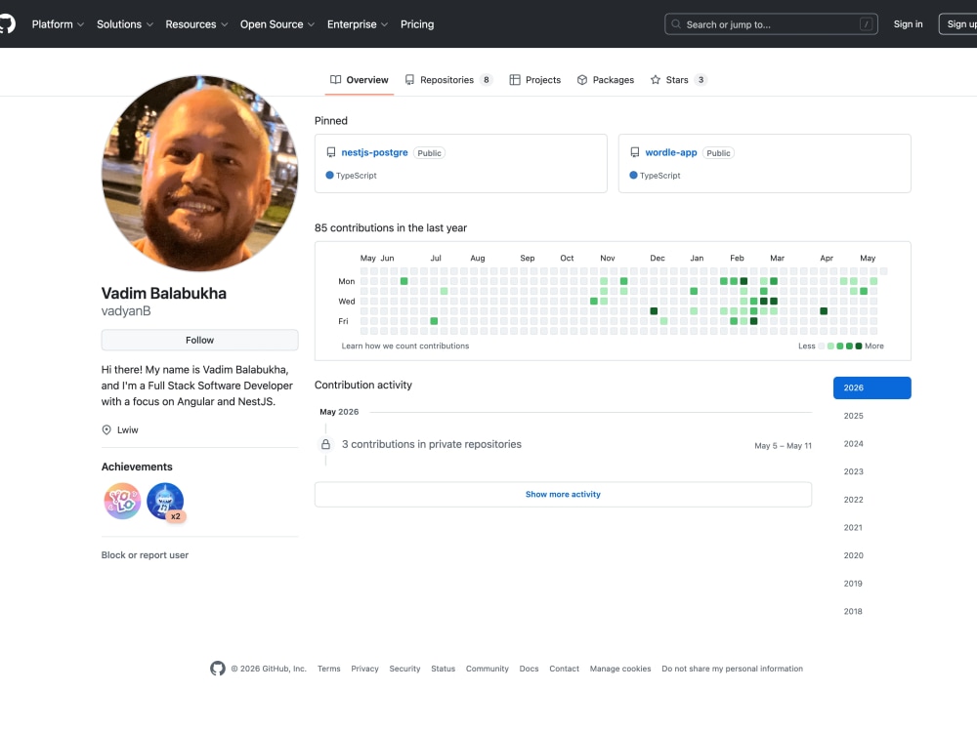Screen dimensions: 977x732
Task: Click the table icon beside Projects
Action: pos(515,80)
